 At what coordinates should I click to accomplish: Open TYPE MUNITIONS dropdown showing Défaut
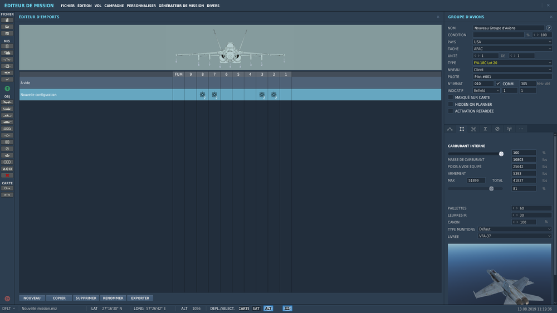point(515,229)
